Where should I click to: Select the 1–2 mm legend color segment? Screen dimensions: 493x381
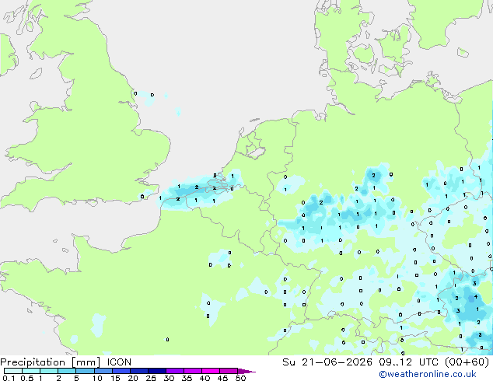pyautogui.click(x=49, y=371)
